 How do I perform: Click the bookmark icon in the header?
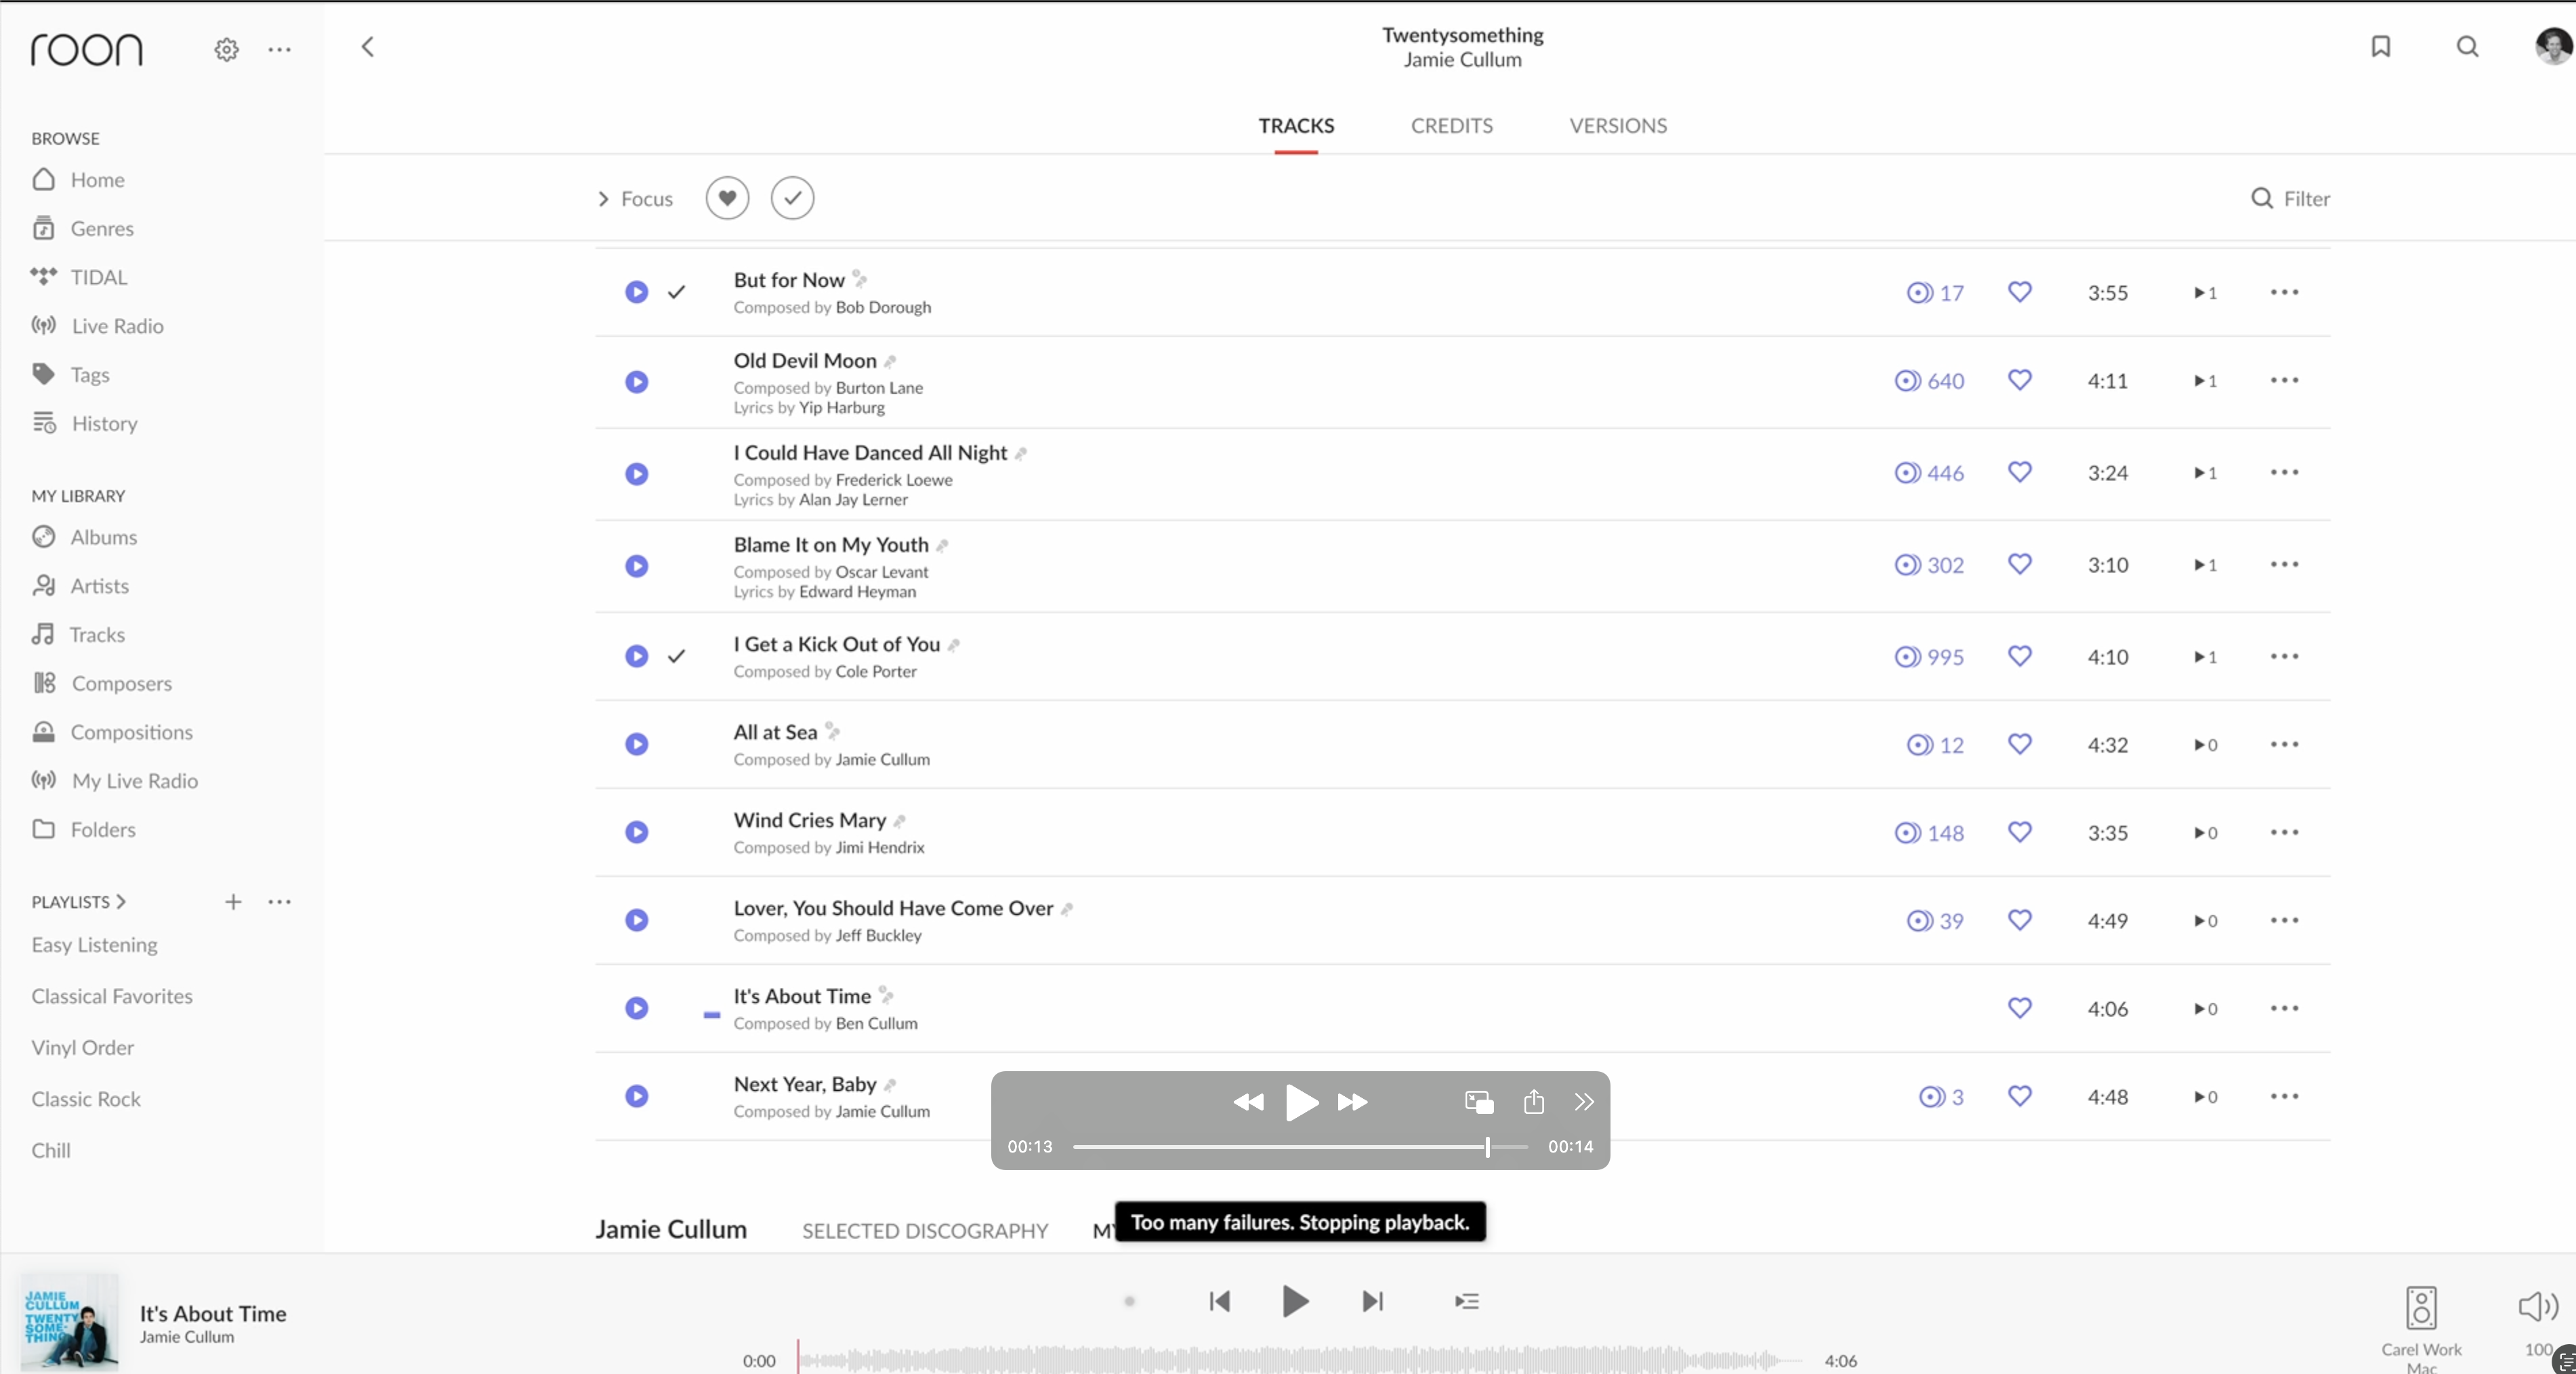(x=2381, y=46)
